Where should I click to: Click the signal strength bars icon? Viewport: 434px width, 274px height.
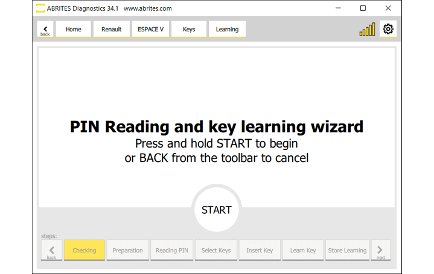[x=367, y=30]
